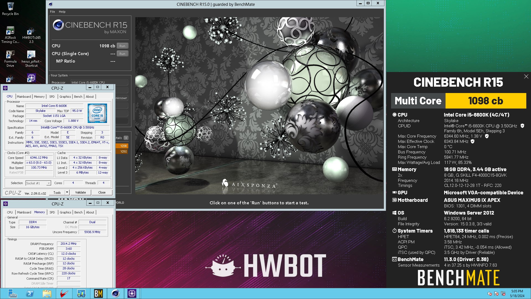Click the rendered Cinebench scene image
531x299 pixels.
tap(259, 105)
